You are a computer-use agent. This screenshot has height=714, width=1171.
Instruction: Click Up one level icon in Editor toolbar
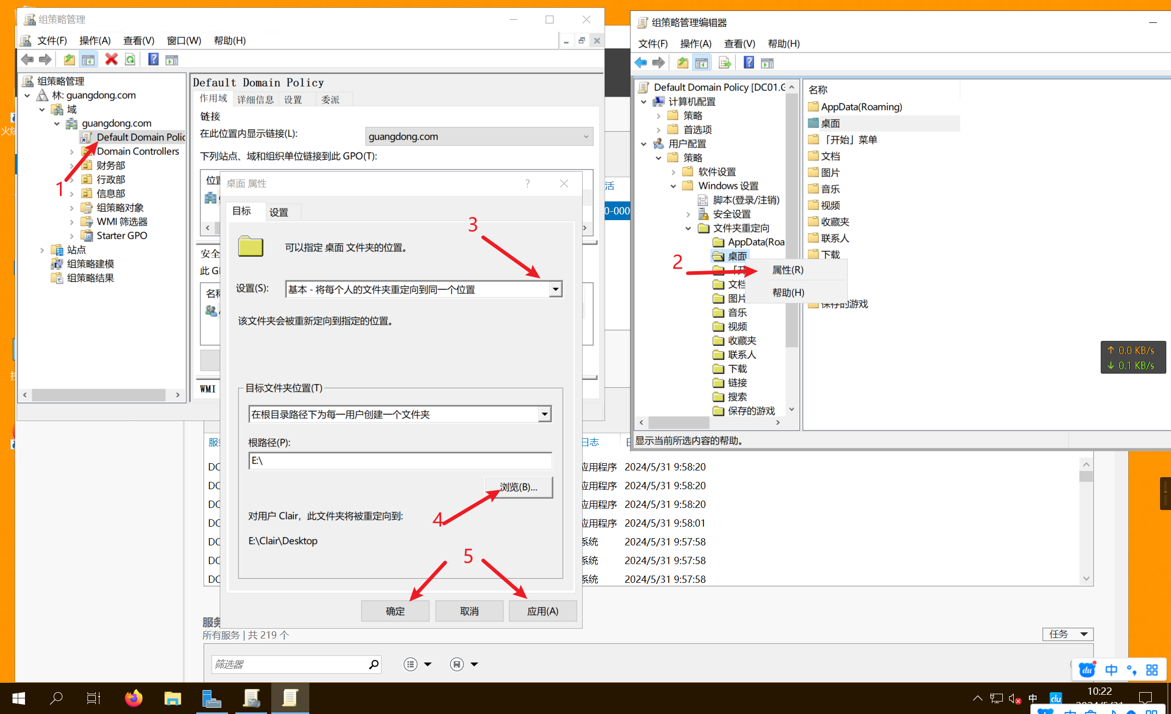click(682, 63)
